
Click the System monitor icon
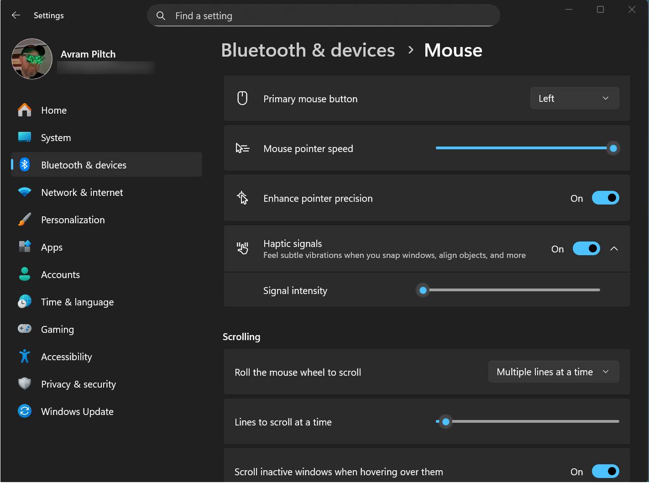point(25,137)
